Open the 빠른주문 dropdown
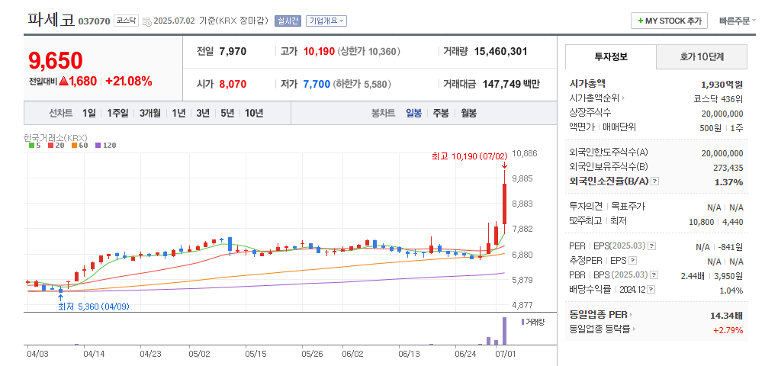Viewport: 765px width, 366px height. tap(738, 21)
